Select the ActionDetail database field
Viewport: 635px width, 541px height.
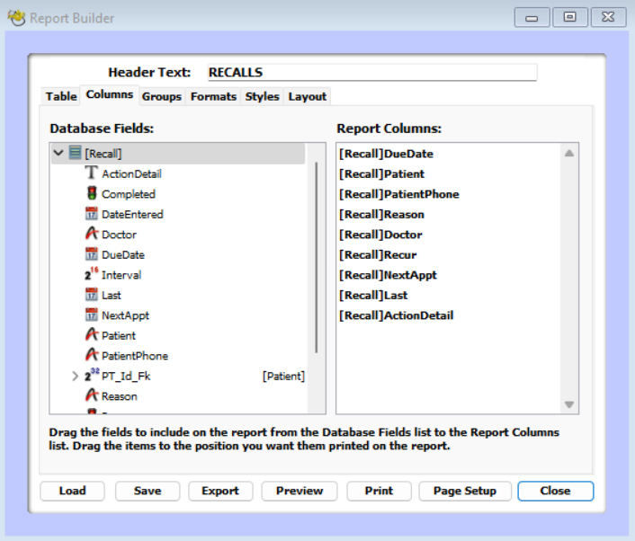coord(131,174)
